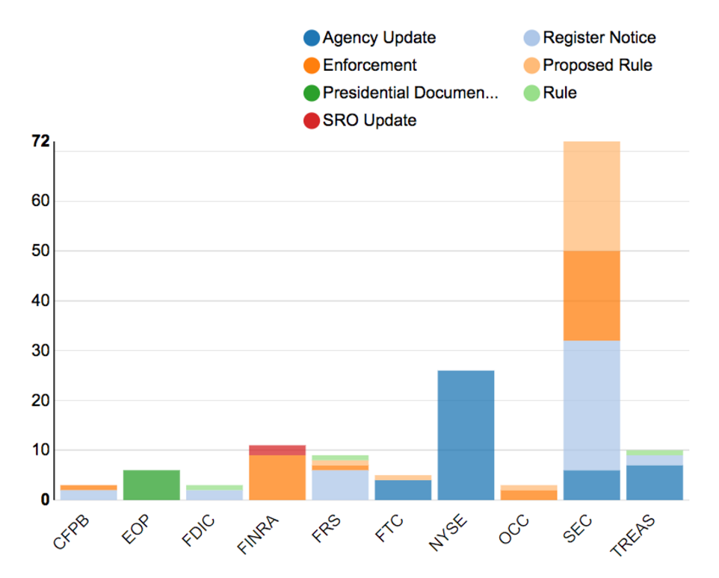Toggle the 'Presidential Documen...' legend label
This screenshot has width=719, height=578.
click(x=410, y=93)
